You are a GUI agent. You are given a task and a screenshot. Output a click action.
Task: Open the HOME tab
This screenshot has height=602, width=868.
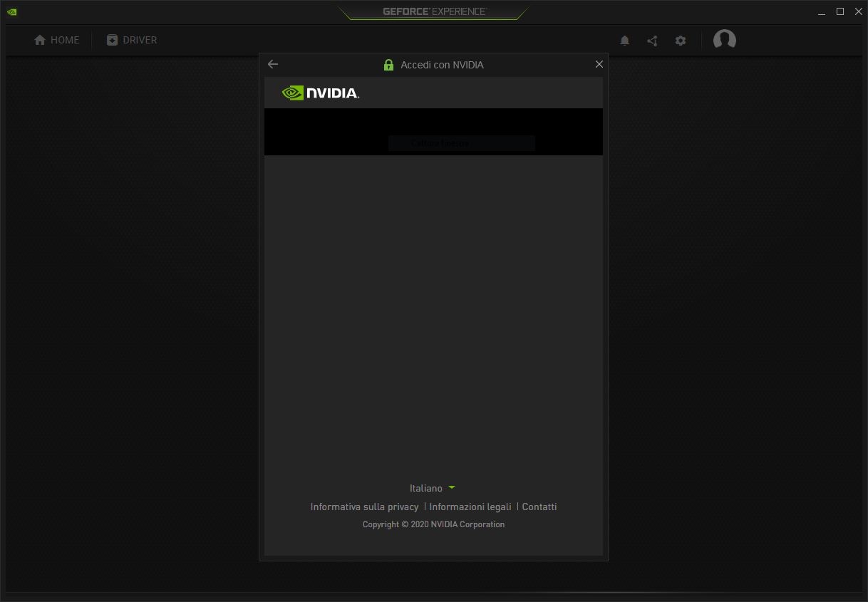point(57,40)
